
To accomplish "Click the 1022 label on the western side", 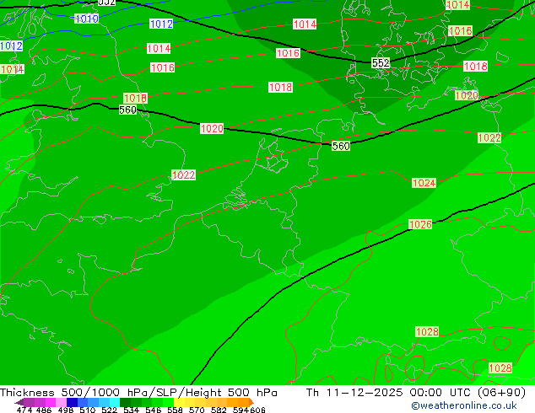I will pyautogui.click(x=184, y=174).
